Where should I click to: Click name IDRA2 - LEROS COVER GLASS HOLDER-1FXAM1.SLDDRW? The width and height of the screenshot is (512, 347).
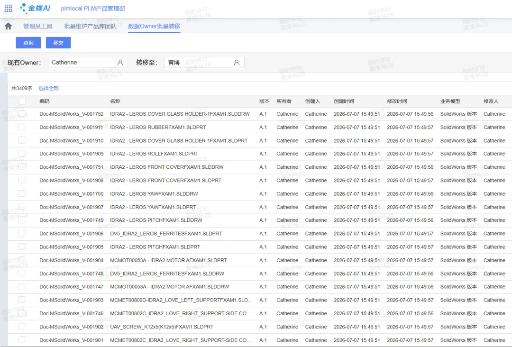coord(180,114)
